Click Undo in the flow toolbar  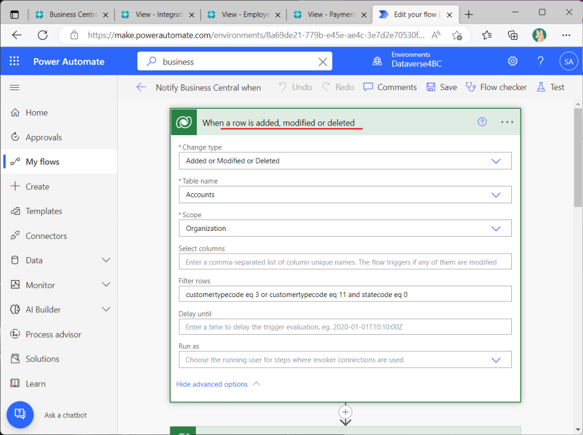click(295, 87)
